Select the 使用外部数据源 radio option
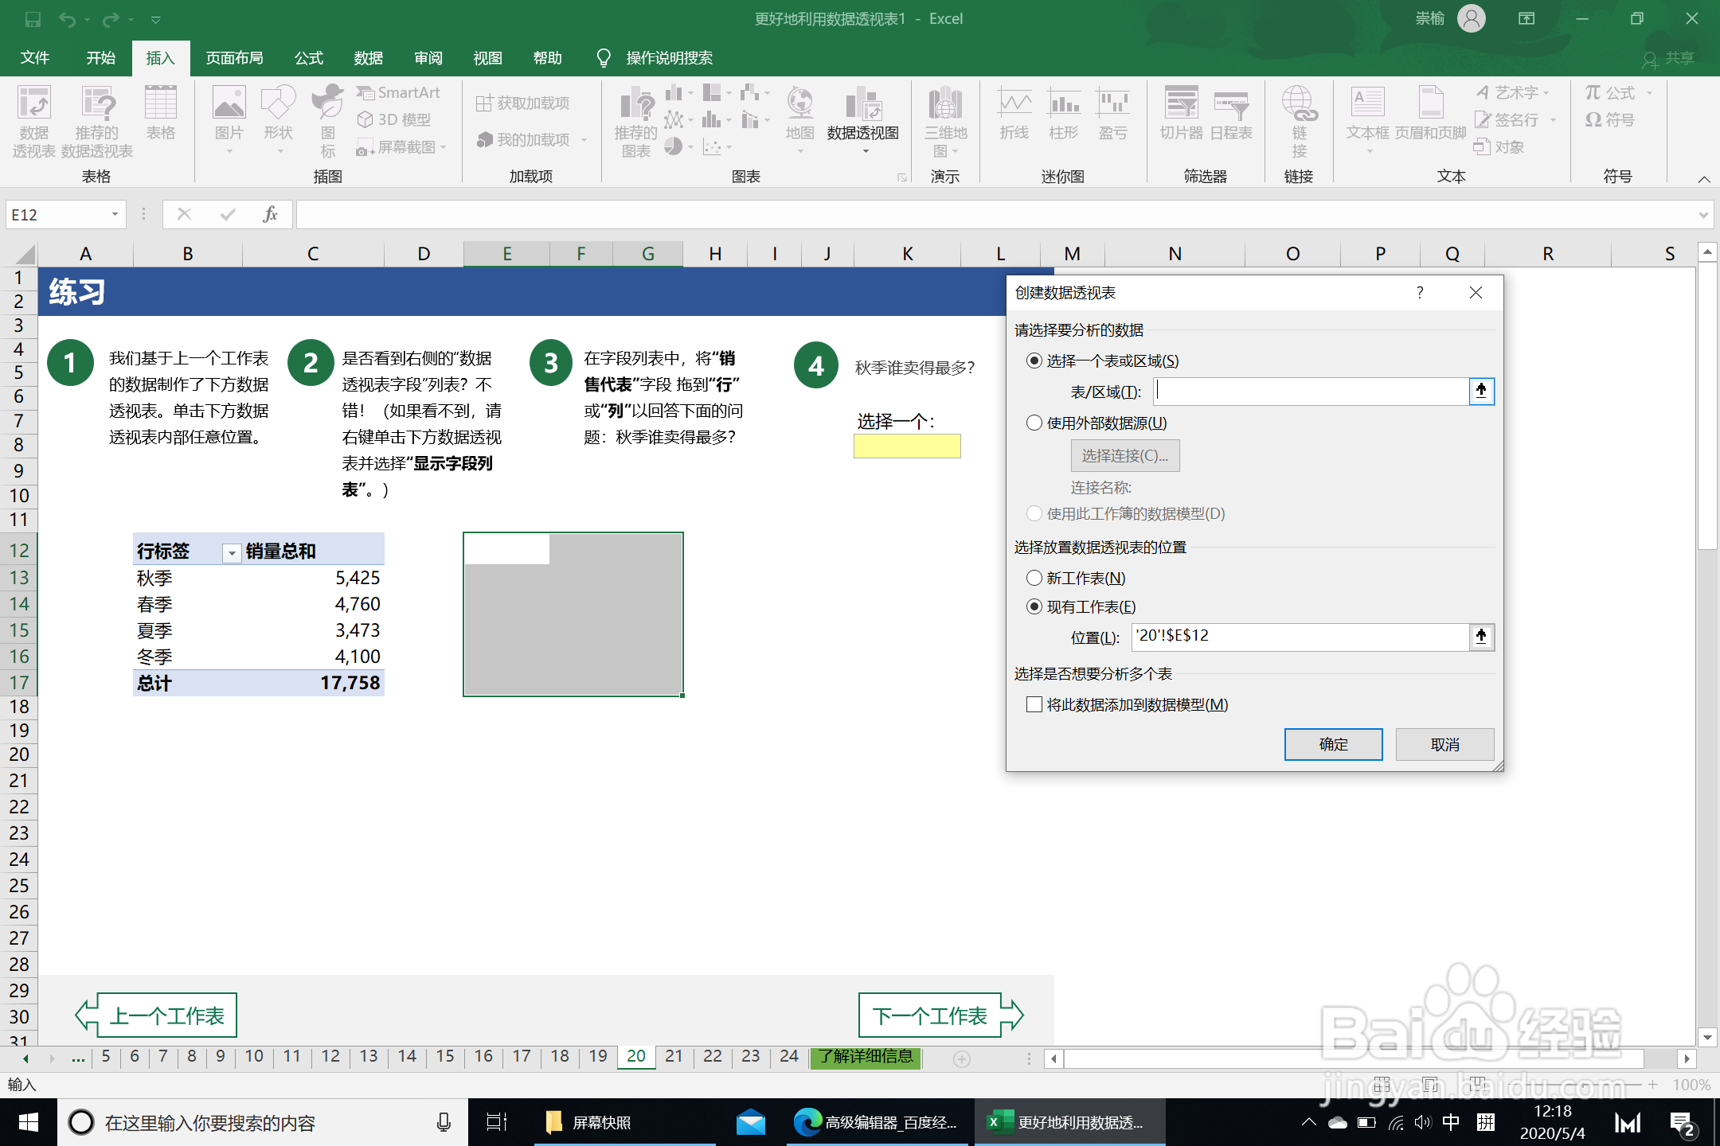 click(x=1034, y=423)
